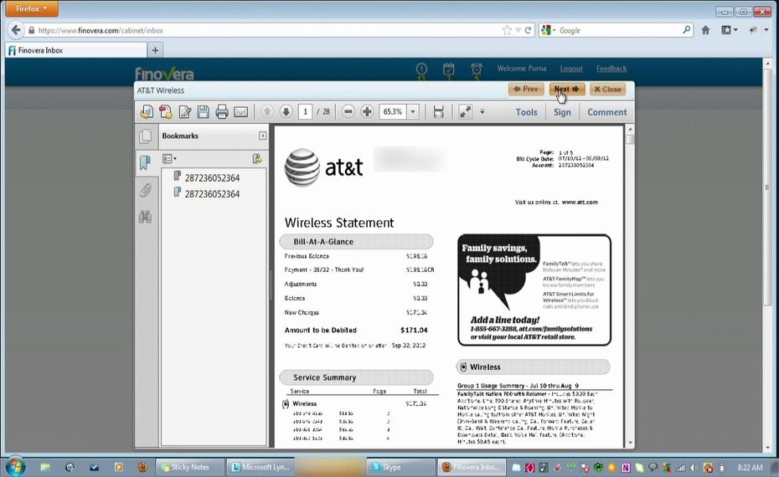This screenshot has width=779, height=477.
Task: Click the 8:22 AM taskbar clock
Action: [x=750, y=468]
